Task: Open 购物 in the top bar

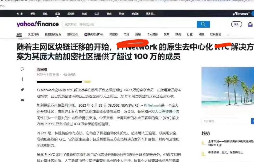Action: [x=121, y=14]
